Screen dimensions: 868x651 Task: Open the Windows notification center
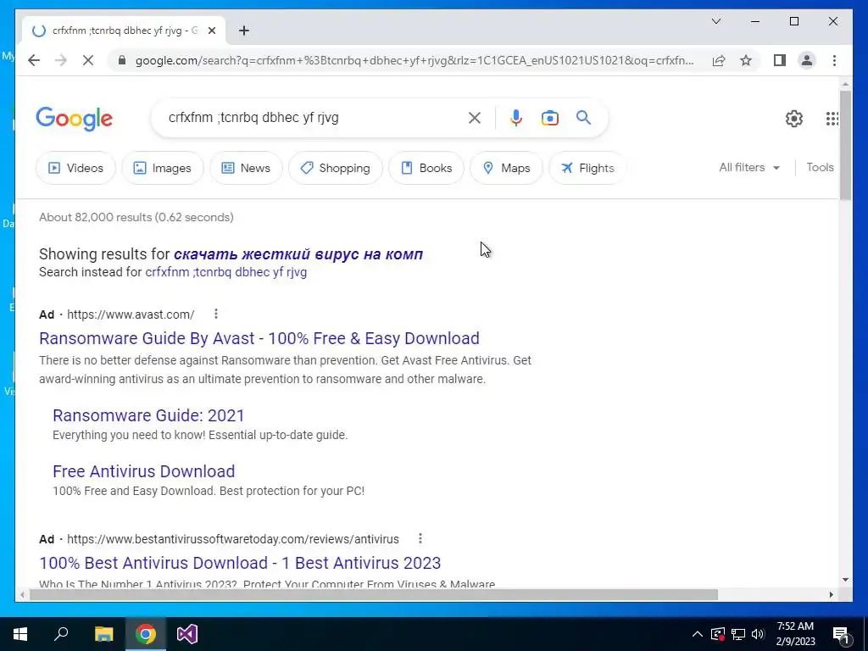tap(842, 634)
